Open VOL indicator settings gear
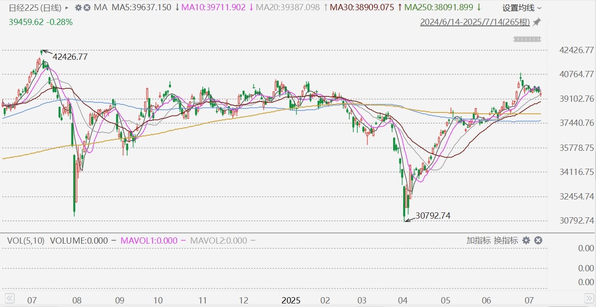This screenshot has height=307, width=596. pyautogui.click(x=526, y=241)
